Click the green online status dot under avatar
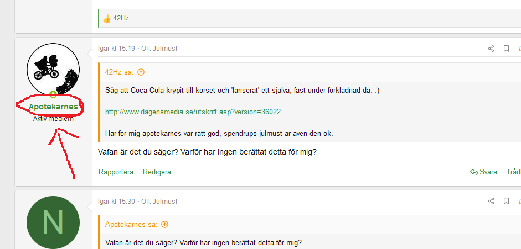The image size is (521, 249). pyautogui.click(x=53, y=94)
